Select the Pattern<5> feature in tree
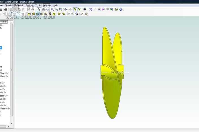This screenshot has width=199, height=132. (x=5, y=109)
